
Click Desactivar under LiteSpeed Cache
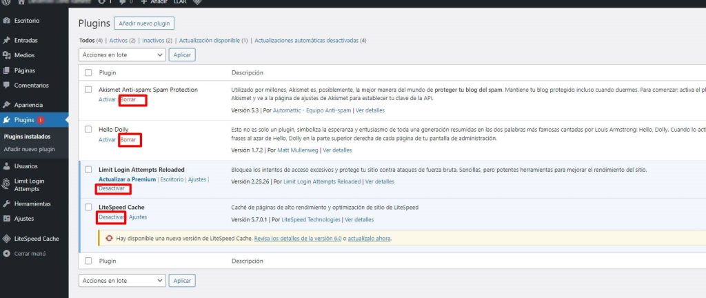[x=112, y=217]
